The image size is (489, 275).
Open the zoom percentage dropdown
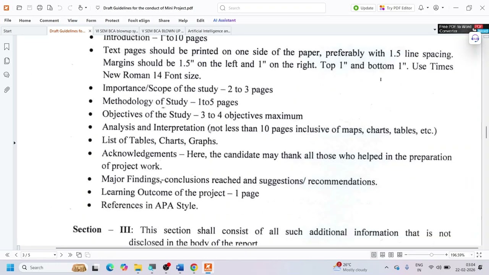click(x=471, y=255)
